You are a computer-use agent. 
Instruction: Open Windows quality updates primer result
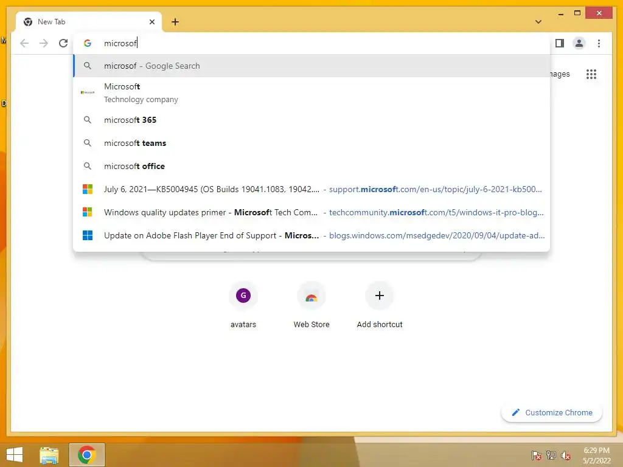pyautogui.click(x=312, y=212)
